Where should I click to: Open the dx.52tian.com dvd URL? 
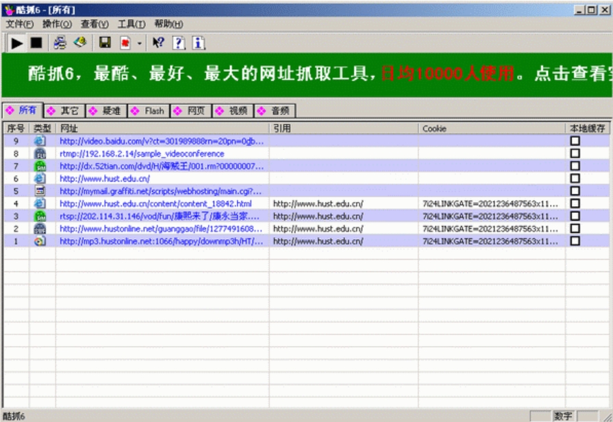point(162,166)
